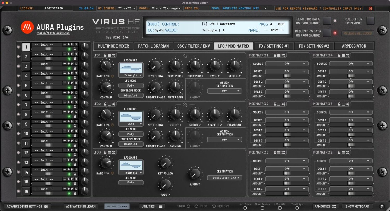This screenshot has width=390, height=211.
Task: Toggle Request HW Data on Prog Change
Action: click(327, 33)
